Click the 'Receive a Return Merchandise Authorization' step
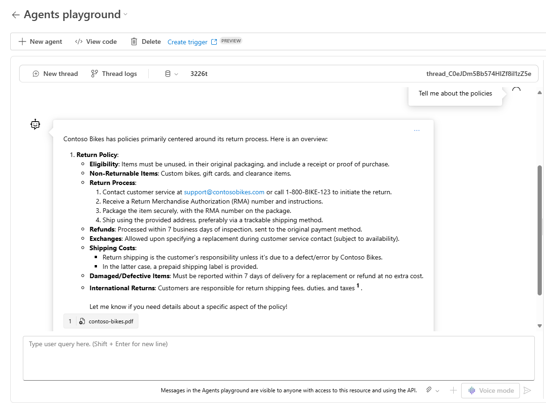 213,201
